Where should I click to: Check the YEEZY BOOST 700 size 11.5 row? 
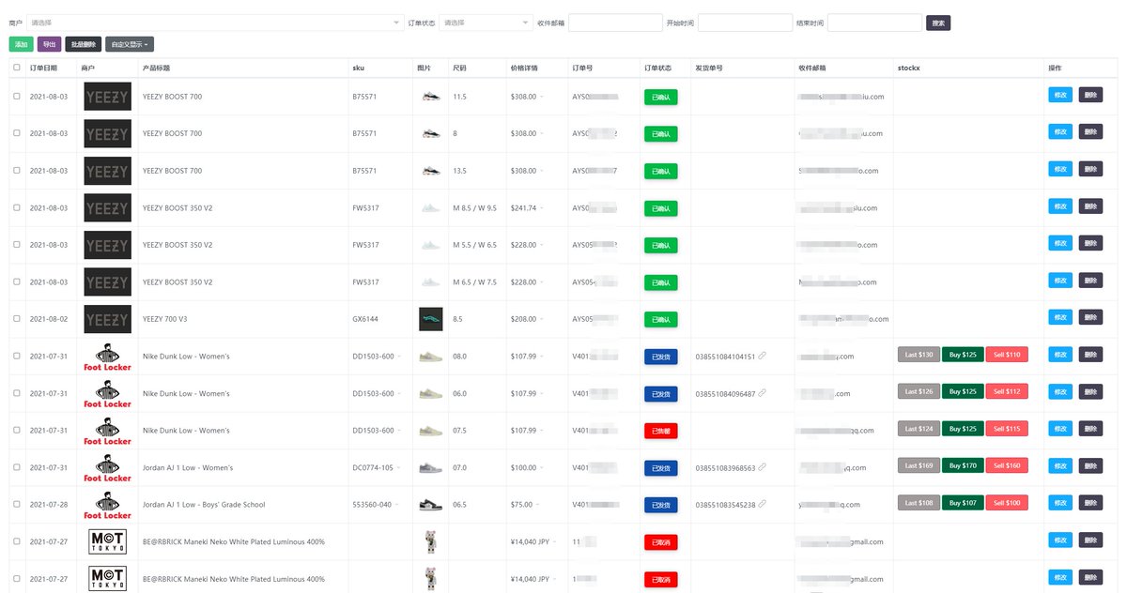(x=16, y=96)
